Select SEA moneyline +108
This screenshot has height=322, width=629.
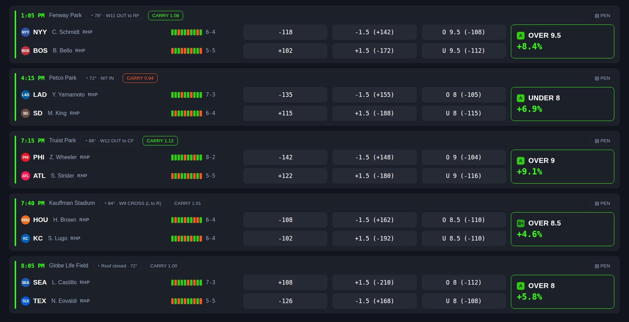[285, 282]
